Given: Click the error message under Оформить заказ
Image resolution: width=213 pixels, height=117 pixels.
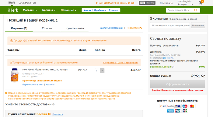Looking at the screenshot, I should click(177, 90).
